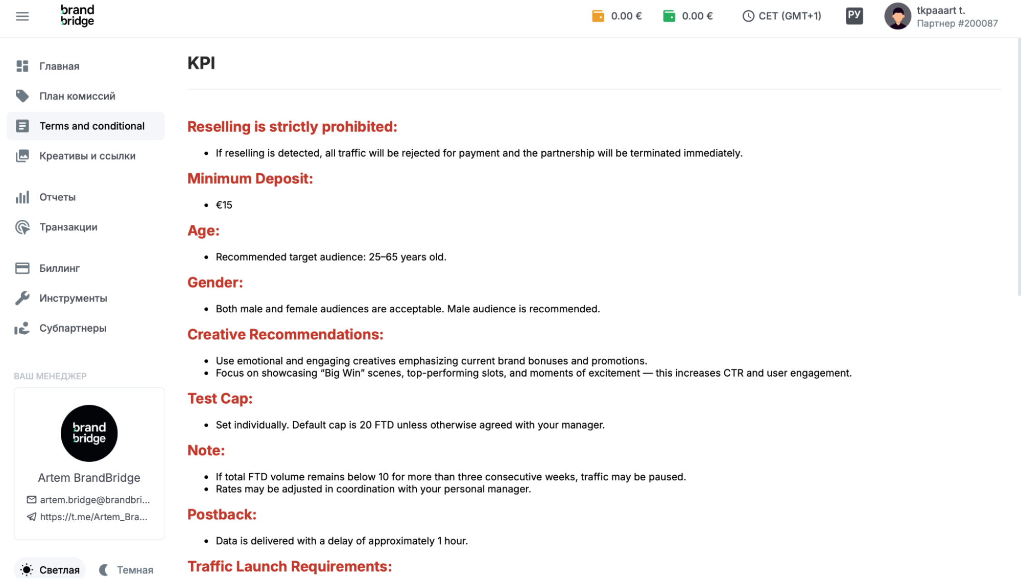
Task: Click the moon icon for dark theme
Action: pyautogui.click(x=104, y=570)
